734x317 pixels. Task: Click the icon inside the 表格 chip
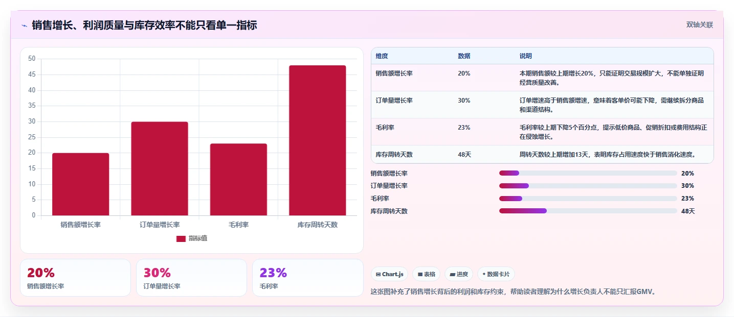click(x=420, y=275)
